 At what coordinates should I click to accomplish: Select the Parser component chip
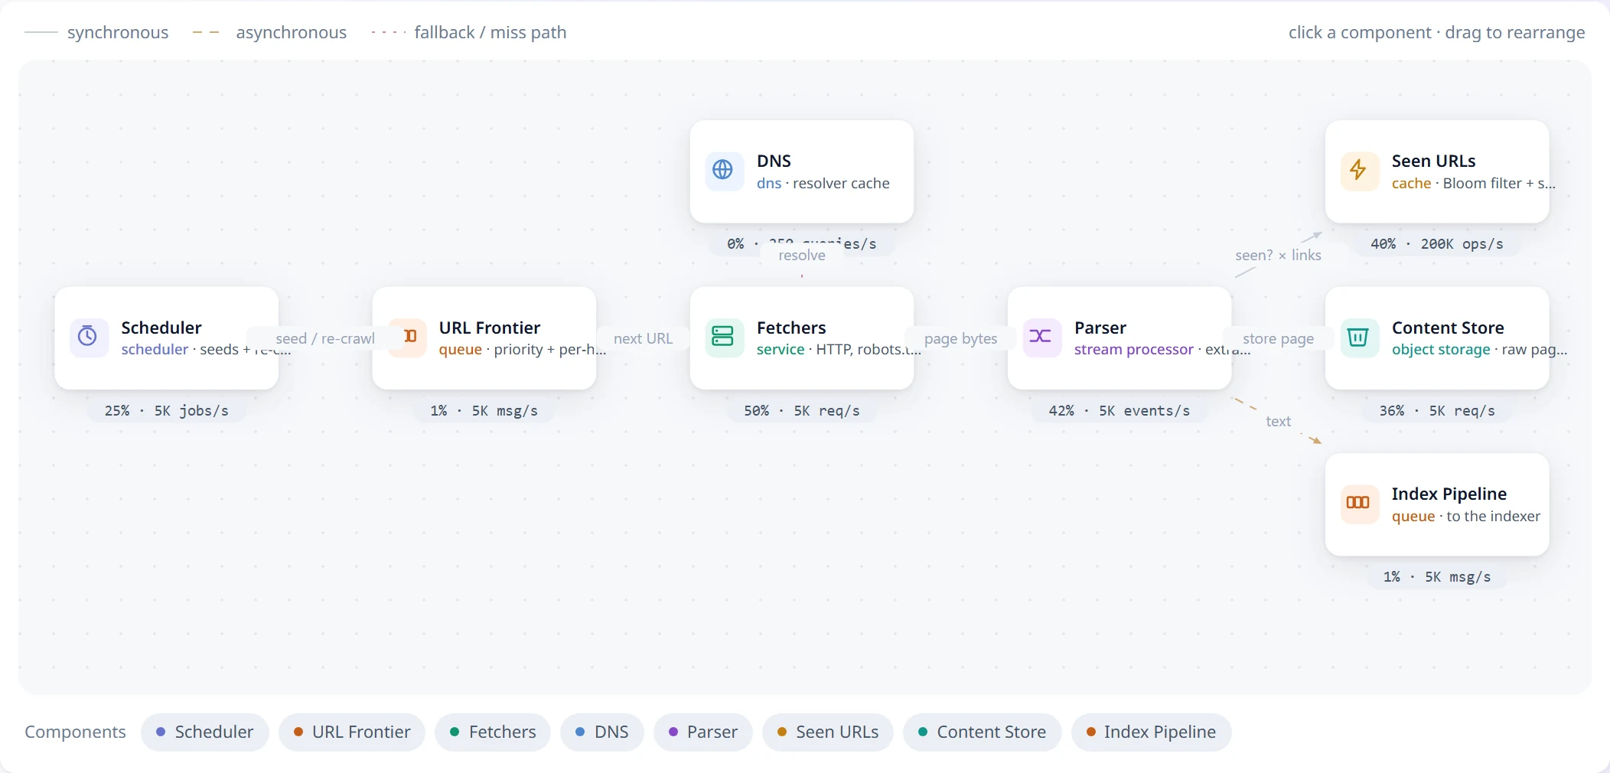pos(703,732)
